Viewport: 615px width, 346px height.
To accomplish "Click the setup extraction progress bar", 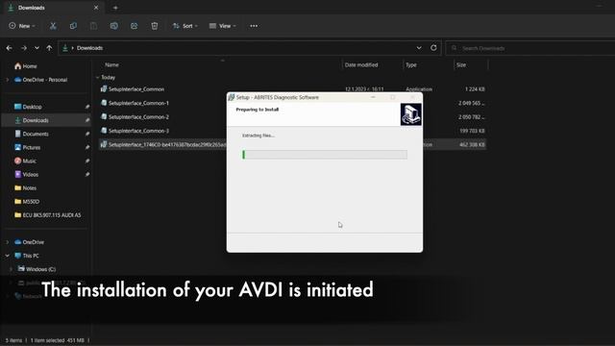I will tap(325, 155).
